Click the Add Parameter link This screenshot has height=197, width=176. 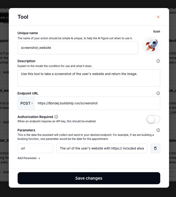[27, 158]
